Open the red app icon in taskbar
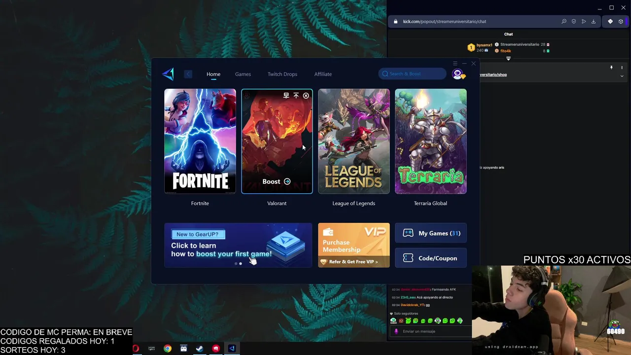This screenshot has height=355, width=631. point(216,349)
